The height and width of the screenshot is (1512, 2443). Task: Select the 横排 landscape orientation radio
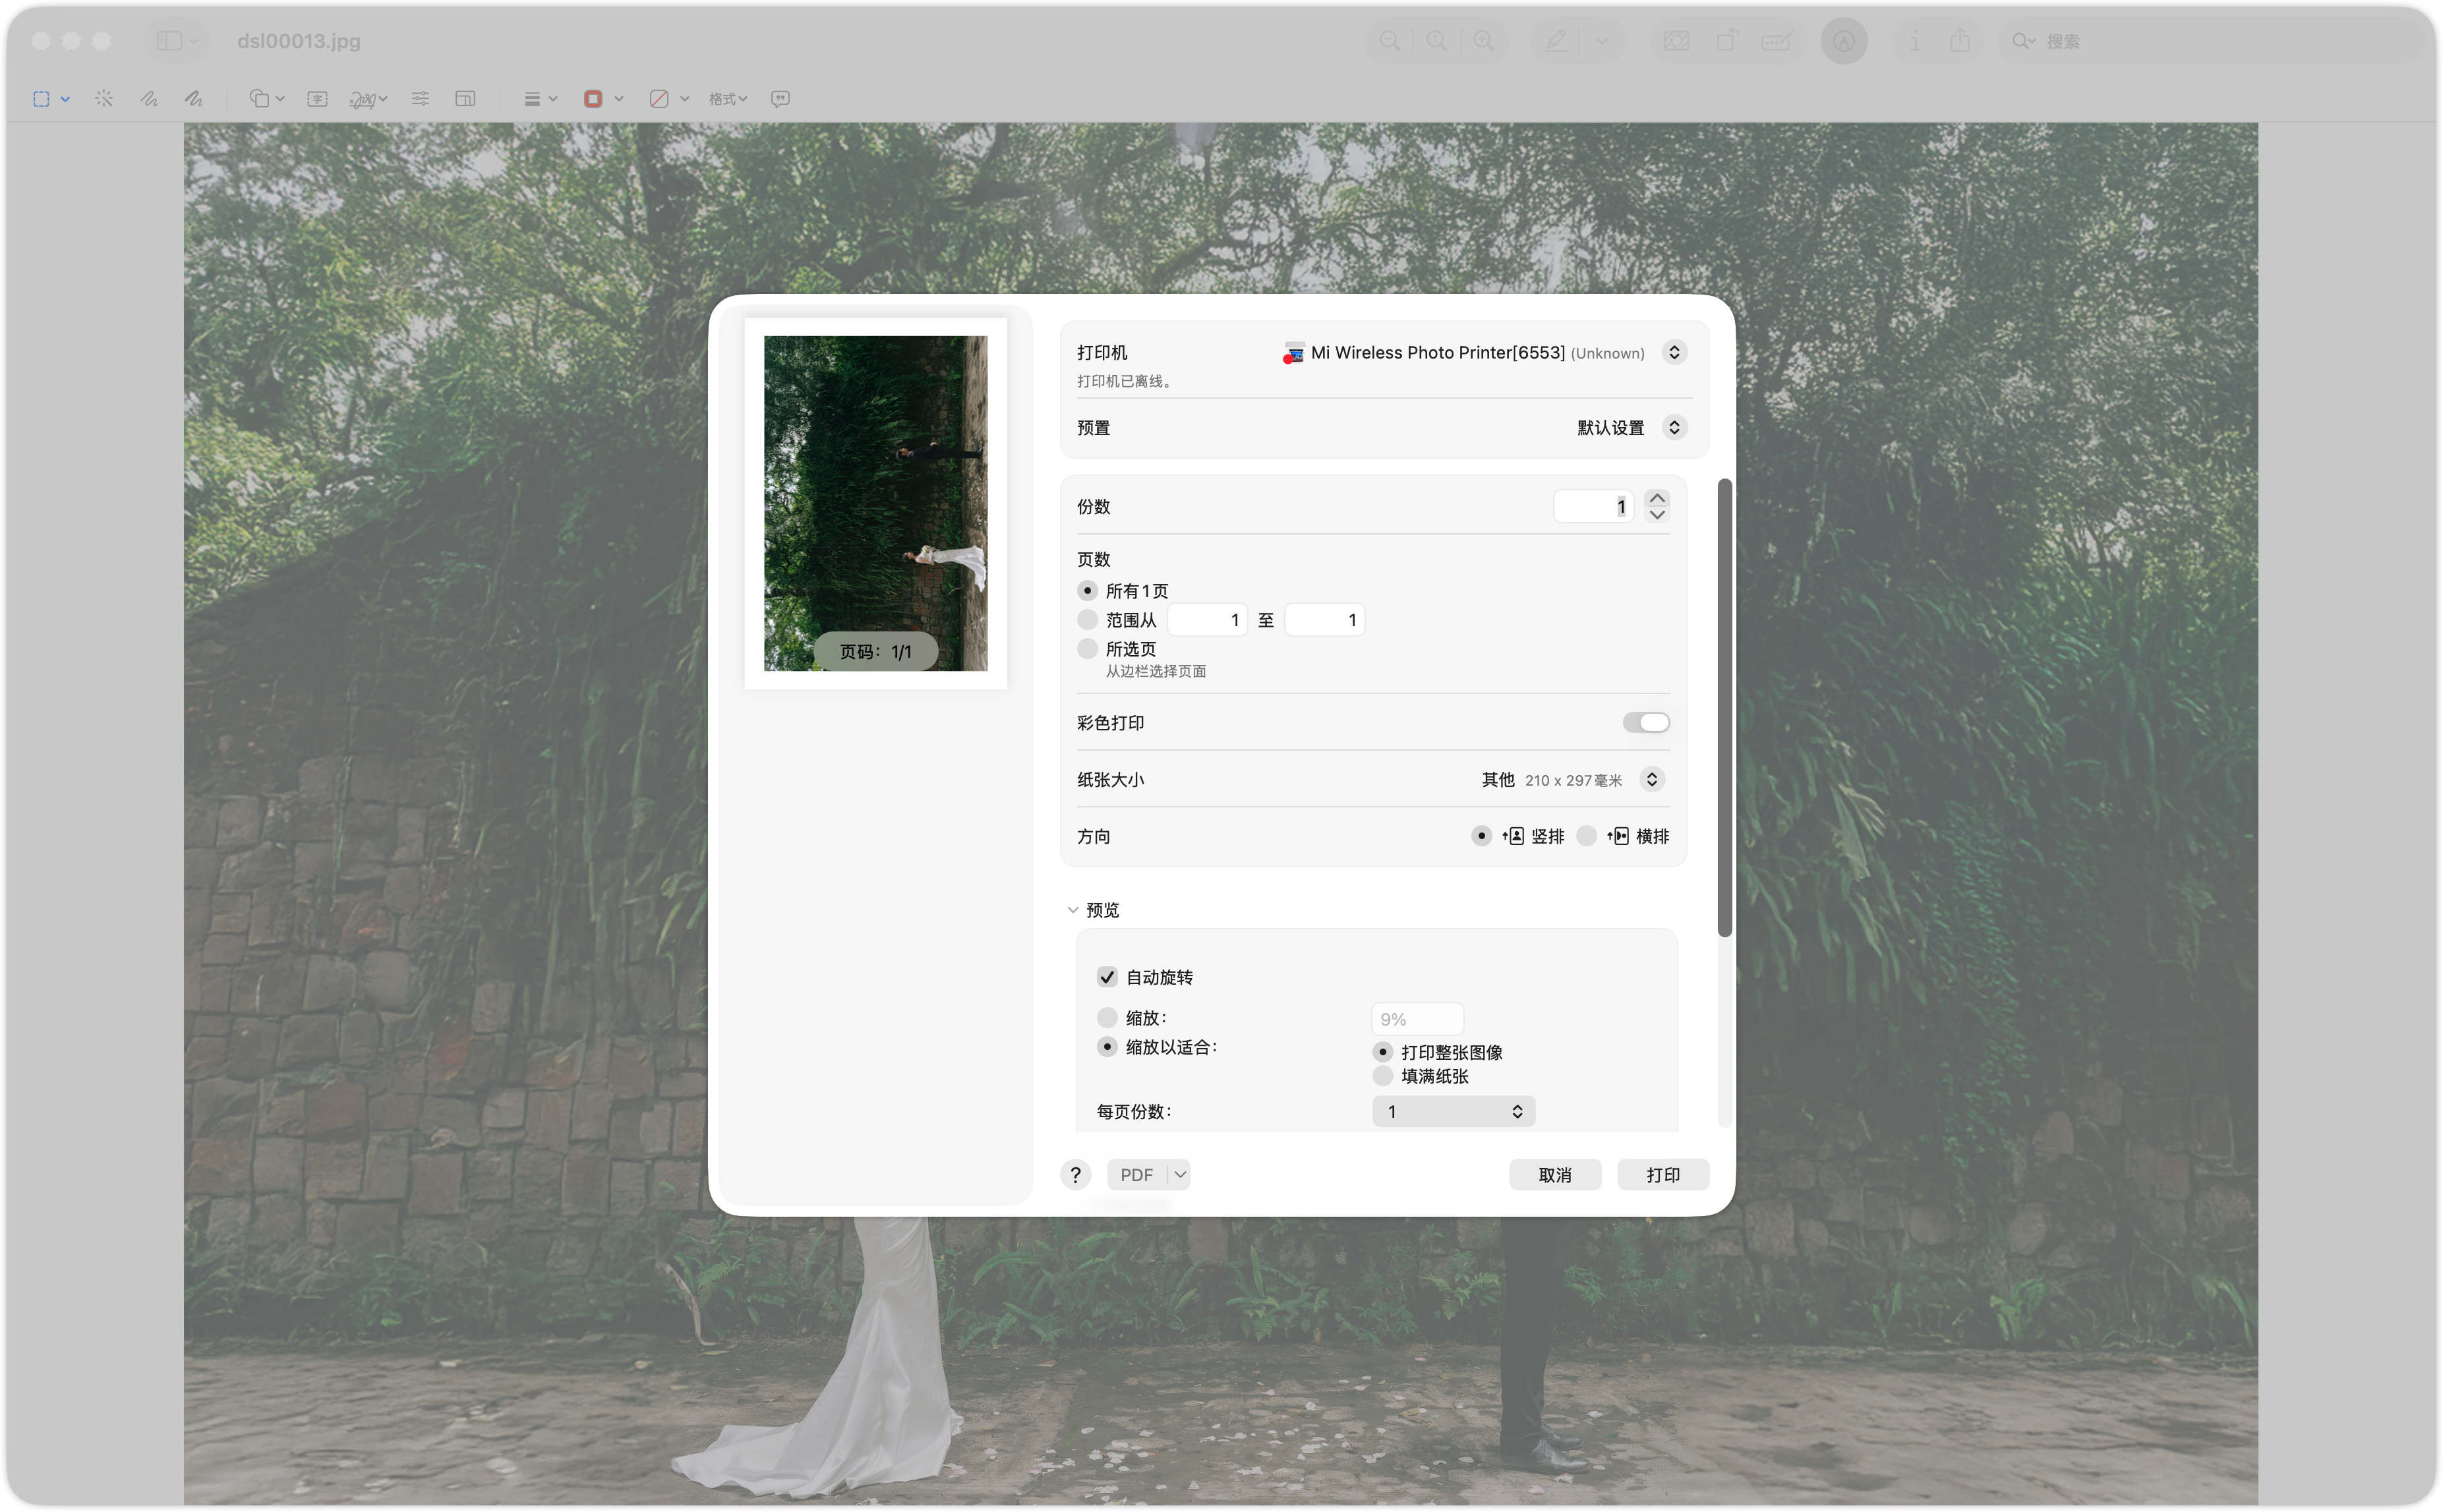(x=1586, y=836)
